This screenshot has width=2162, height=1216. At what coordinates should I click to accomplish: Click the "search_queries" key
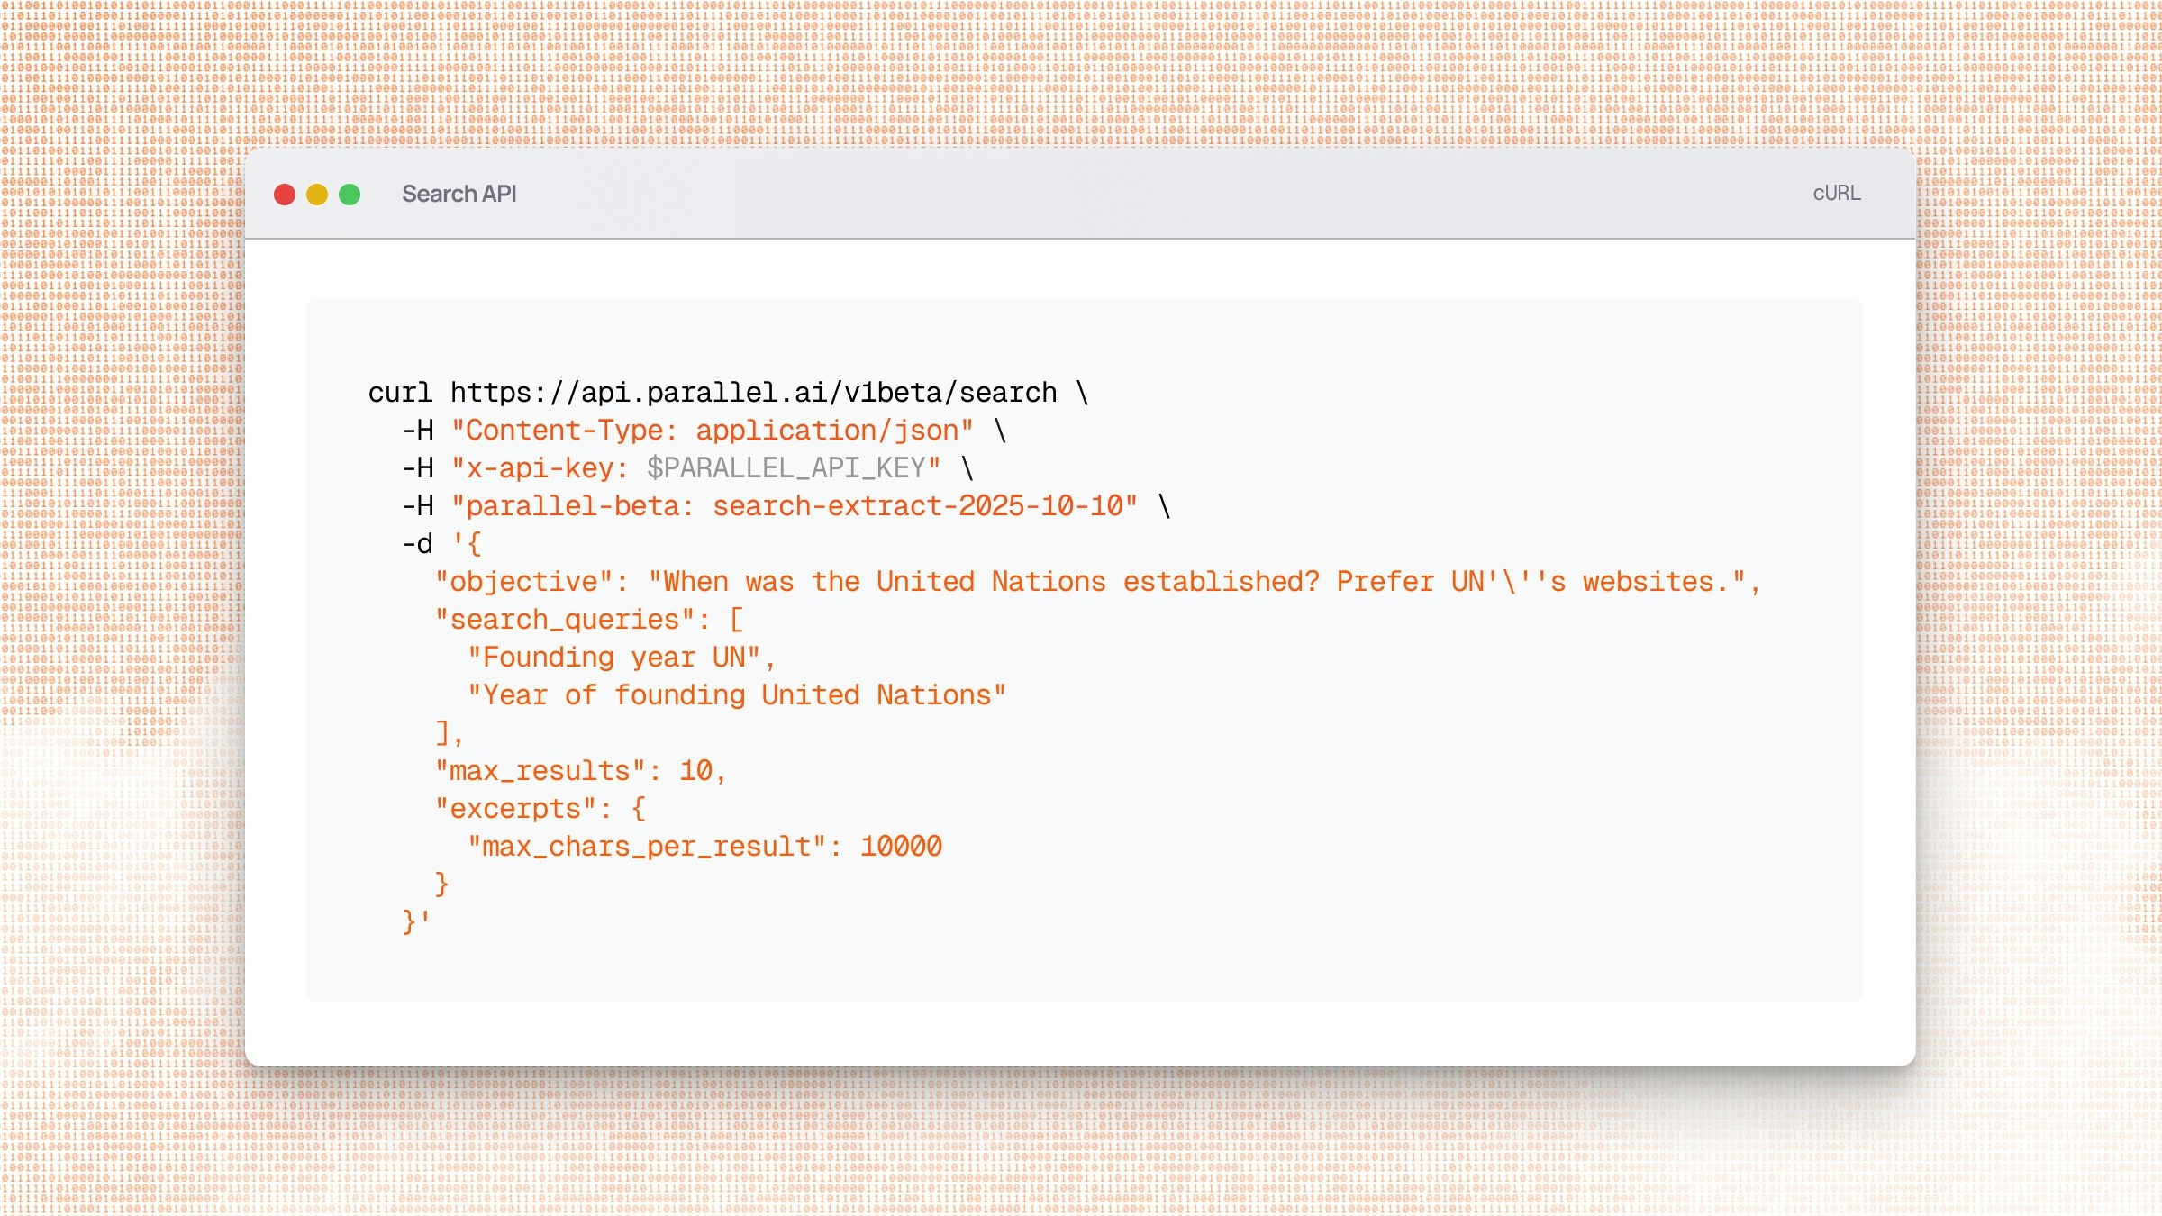point(564,620)
